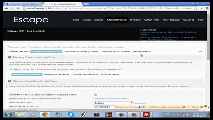213x120 pixels.
Task: Open Mis Mensajes in the top menu
Action: click(171, 20)
